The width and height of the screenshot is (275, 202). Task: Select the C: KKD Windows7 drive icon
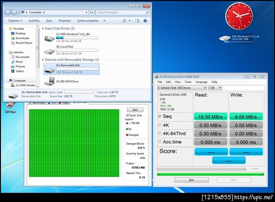pos(49,38)
